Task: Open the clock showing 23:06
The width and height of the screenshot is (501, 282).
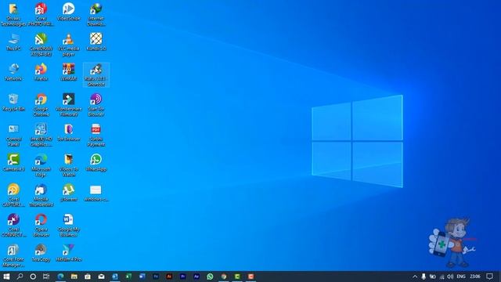Action: click(475, 277)
